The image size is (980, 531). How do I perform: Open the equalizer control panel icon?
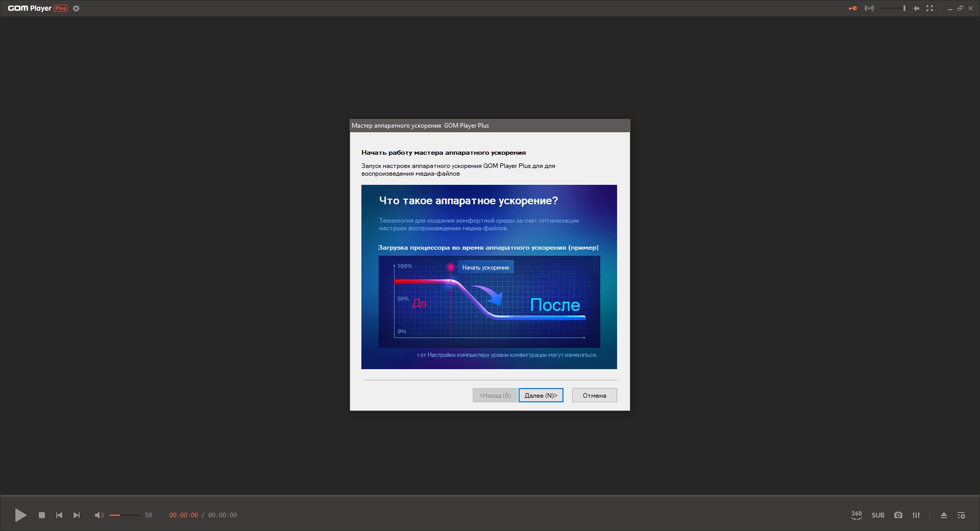point(916,515)
